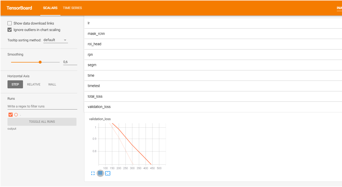This screenshot has width=342, height=187.
Task: Switch to the TIME SERIES tab
Action: (72, 8)
